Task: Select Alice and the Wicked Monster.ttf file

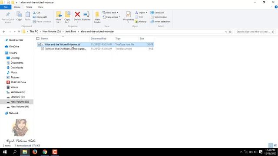Action: pos(63,44)
